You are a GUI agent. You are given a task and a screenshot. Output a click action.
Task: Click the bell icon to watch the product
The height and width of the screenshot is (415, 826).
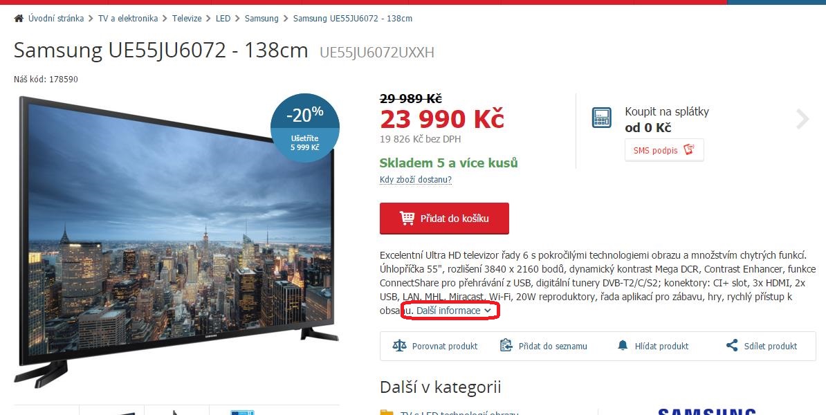[x=623, y=346]
